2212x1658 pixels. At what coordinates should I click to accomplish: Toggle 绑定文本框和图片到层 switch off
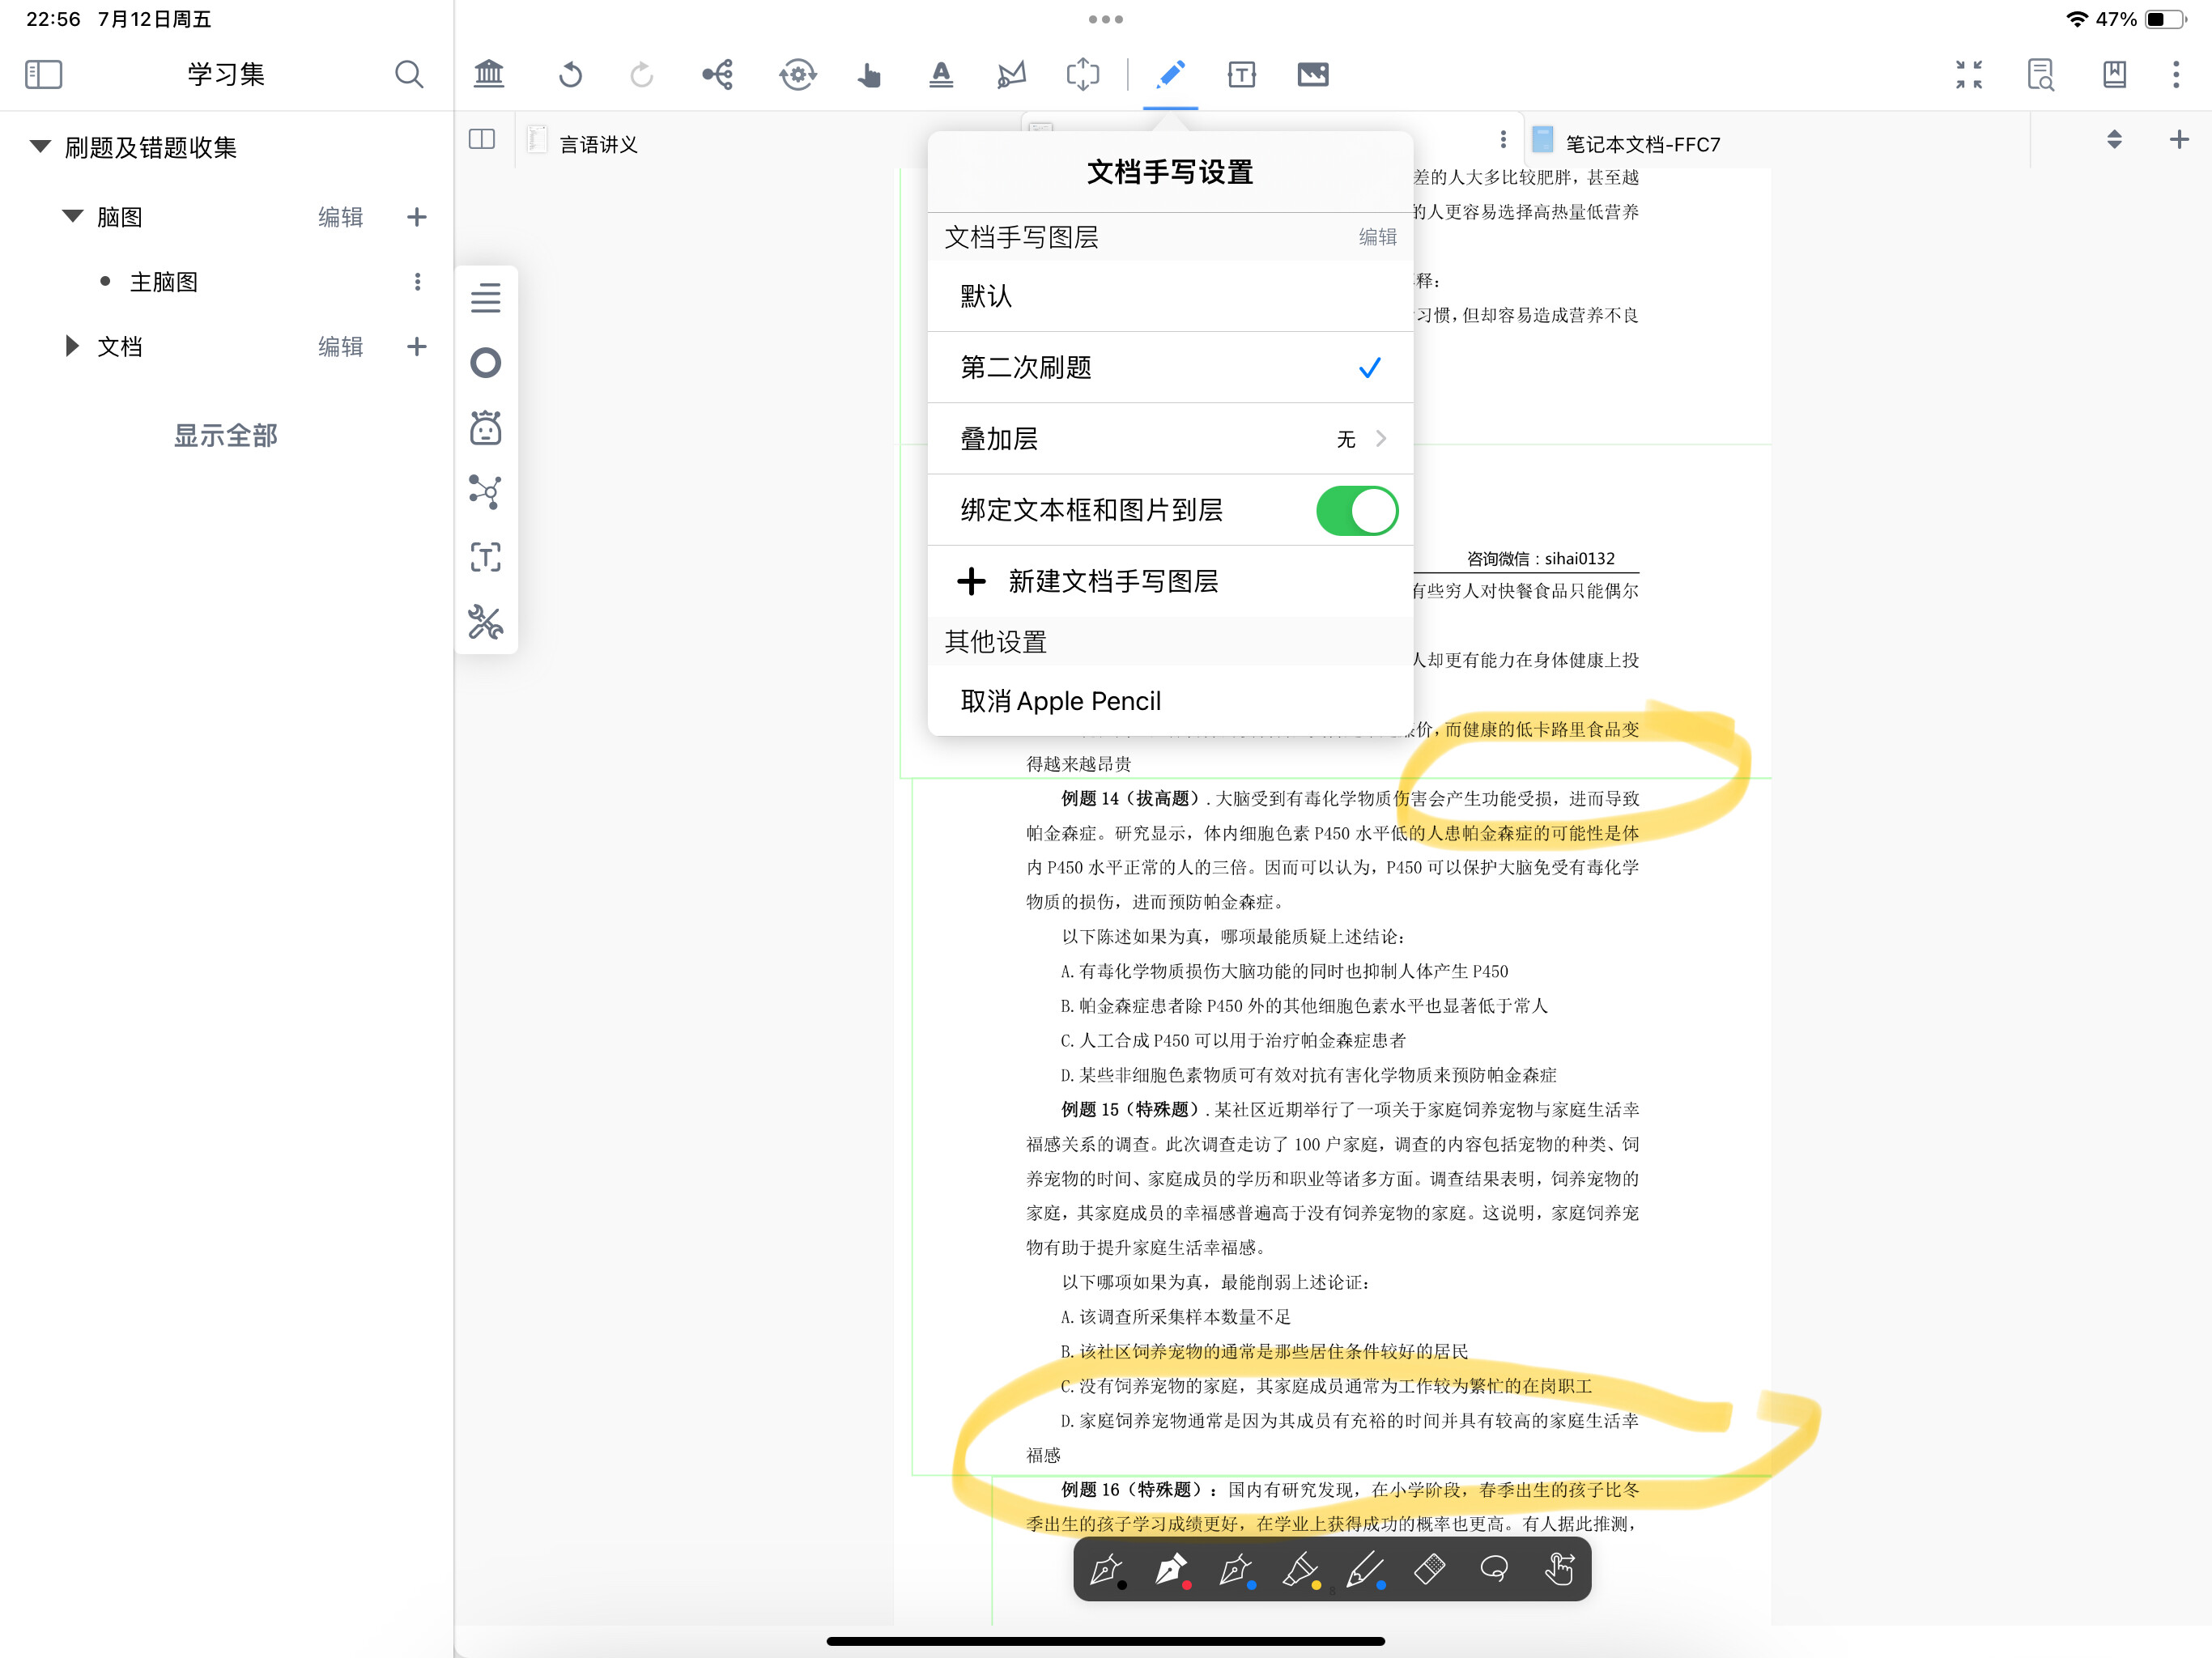click(x=1356, y=510)
